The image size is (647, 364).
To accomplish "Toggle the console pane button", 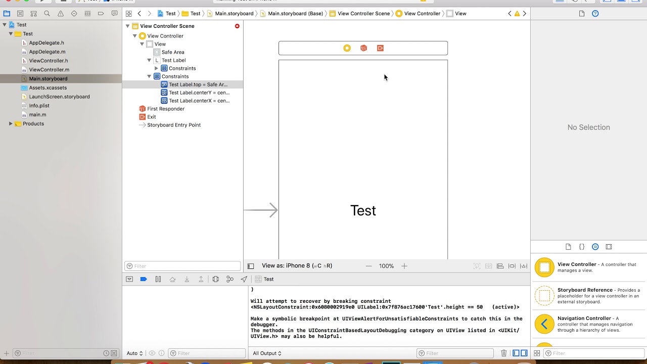I will tap(524, 353).
